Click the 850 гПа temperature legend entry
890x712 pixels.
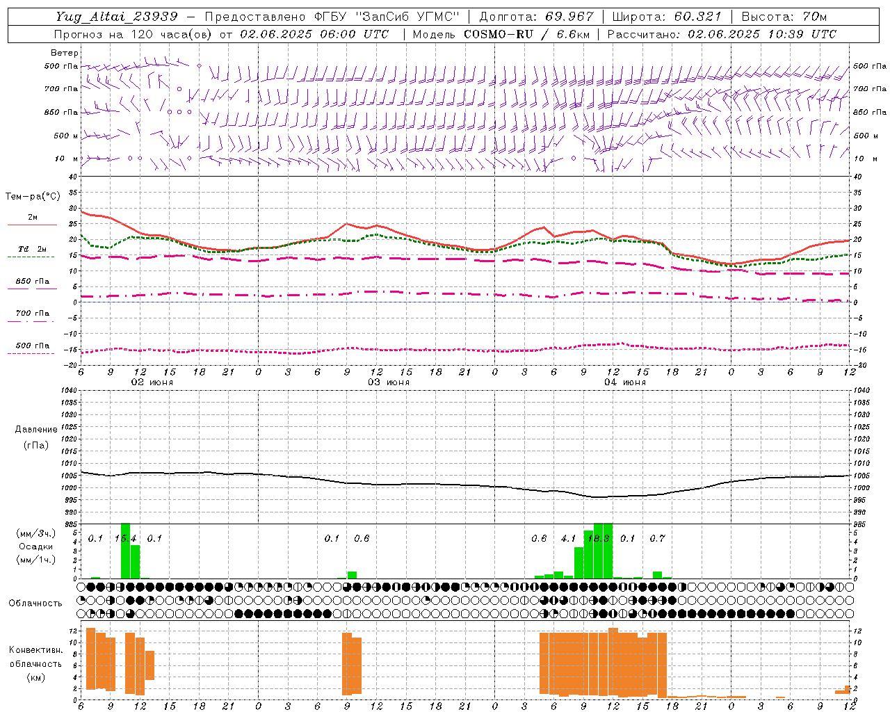[32, 284]
